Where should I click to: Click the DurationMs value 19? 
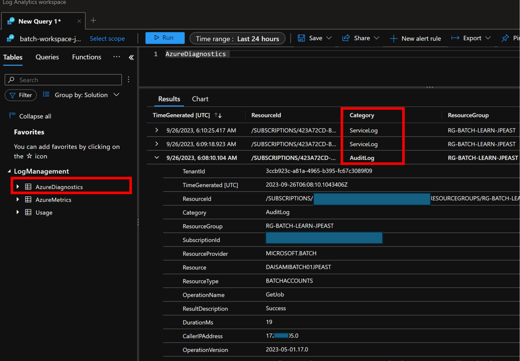(x=269, y=322)
